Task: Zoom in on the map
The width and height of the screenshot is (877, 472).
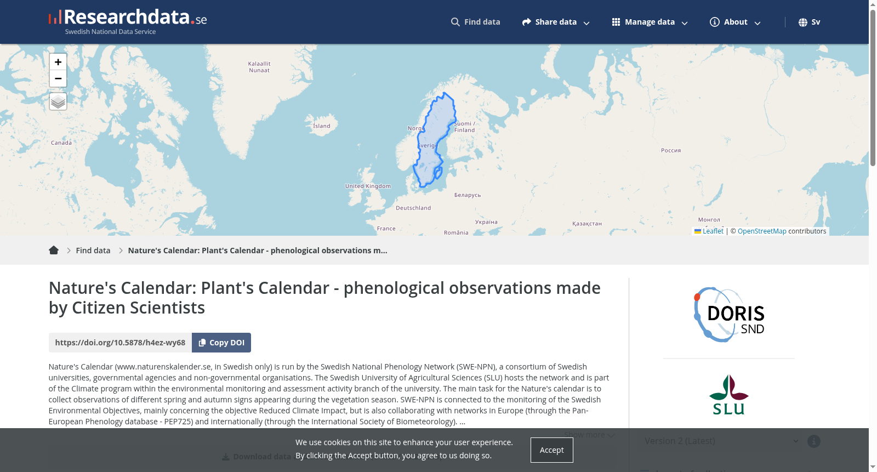Action: pyautogui.click(x=58, y=62)
